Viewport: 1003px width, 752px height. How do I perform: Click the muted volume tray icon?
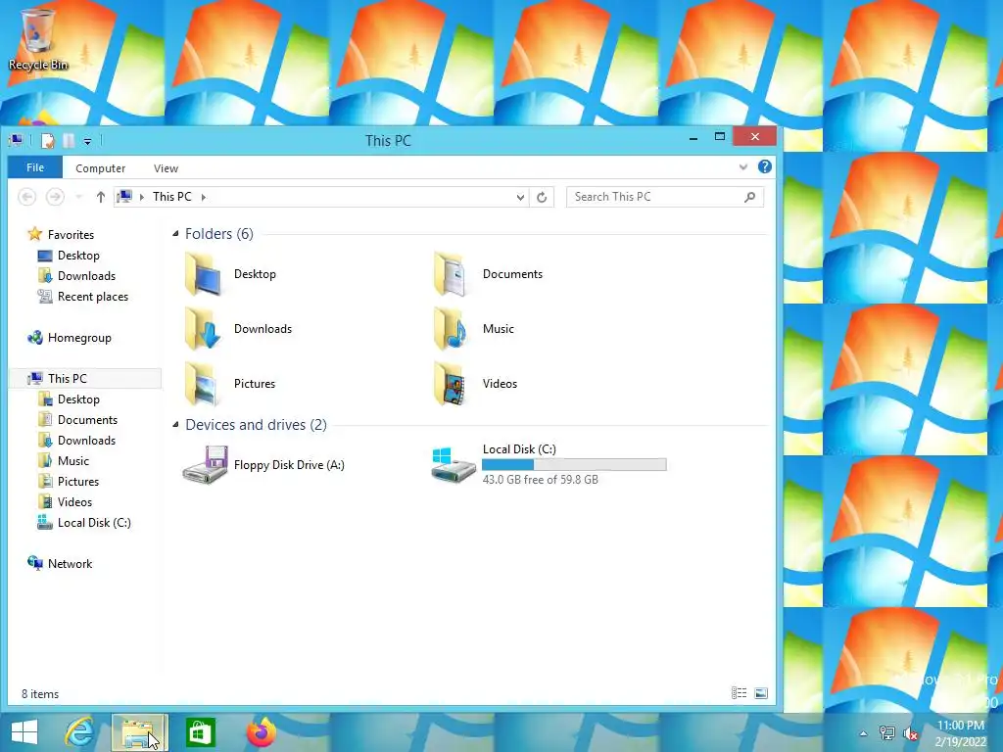pos(910,733)
